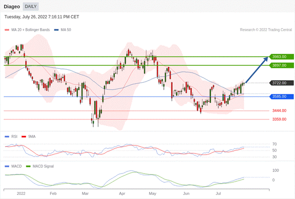Click the 'MACD Signal' legend label

[x=43, y=166]
